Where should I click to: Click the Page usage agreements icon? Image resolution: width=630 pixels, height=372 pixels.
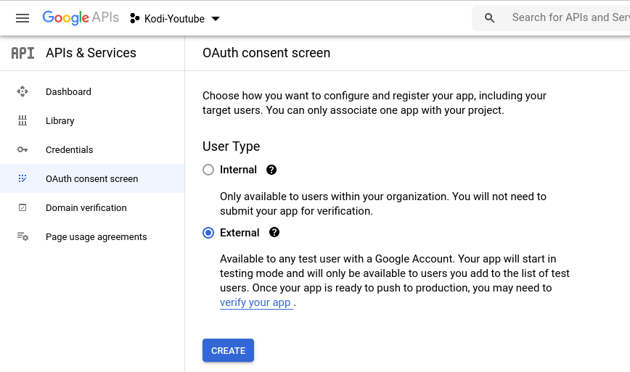pos(22,236)
